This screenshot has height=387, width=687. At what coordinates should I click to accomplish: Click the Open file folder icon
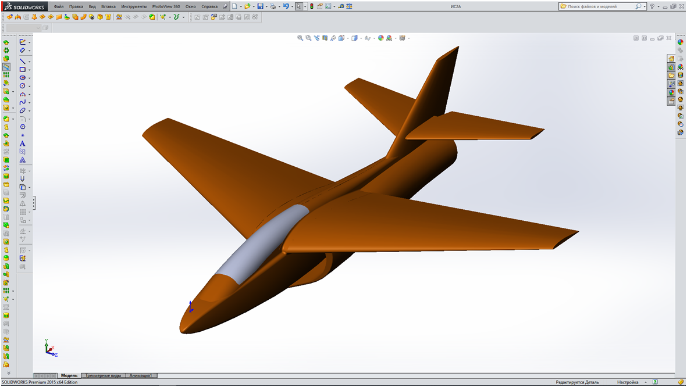248,6
